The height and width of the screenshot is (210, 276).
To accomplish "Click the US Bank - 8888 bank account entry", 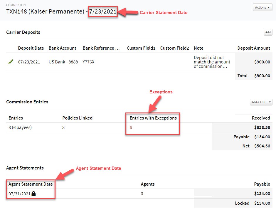I will tap(63, 62).
